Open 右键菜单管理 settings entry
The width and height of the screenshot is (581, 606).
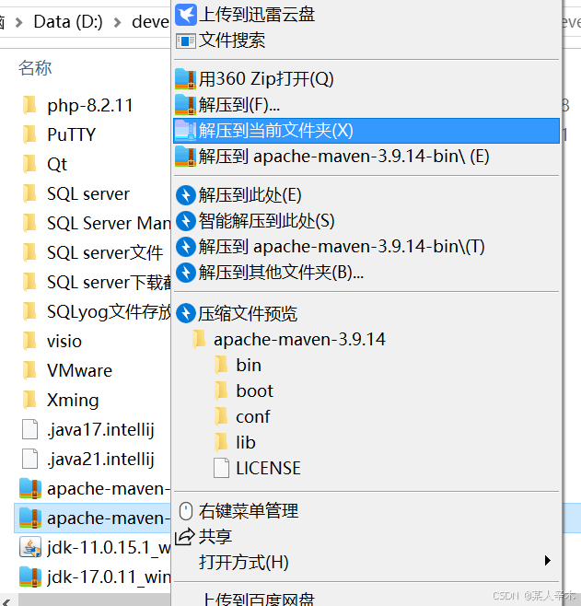[366, 511]
